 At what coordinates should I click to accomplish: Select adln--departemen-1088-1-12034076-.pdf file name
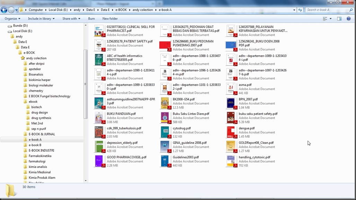pos(197,58)
